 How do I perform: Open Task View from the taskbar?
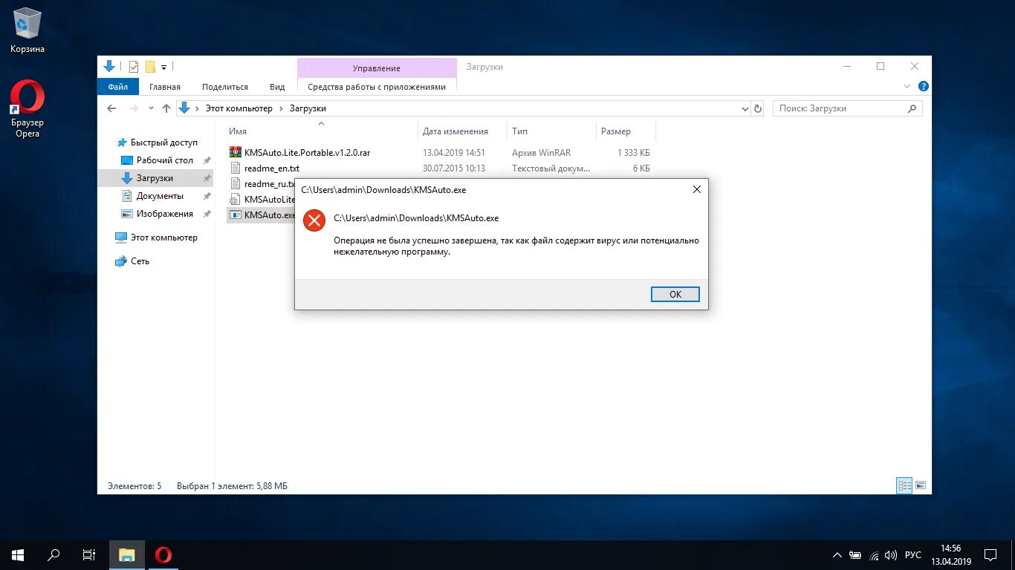89,554
